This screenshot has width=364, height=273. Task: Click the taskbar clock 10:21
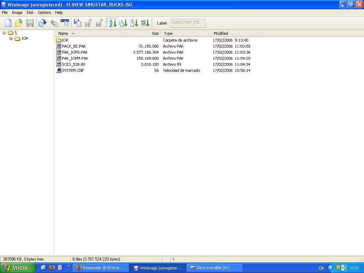[354, 268]
